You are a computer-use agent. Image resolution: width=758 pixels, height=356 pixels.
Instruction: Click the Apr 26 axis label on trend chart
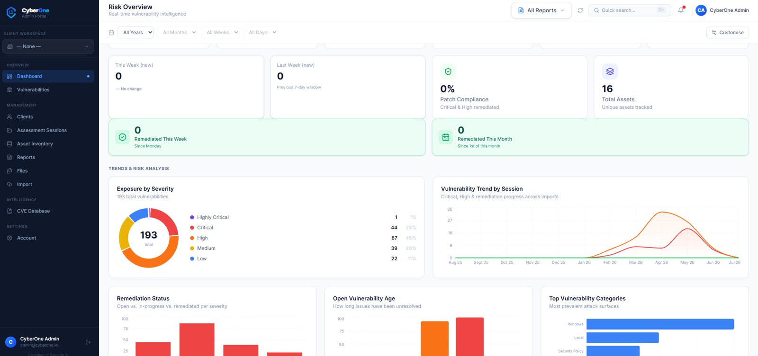click(661, 262)
